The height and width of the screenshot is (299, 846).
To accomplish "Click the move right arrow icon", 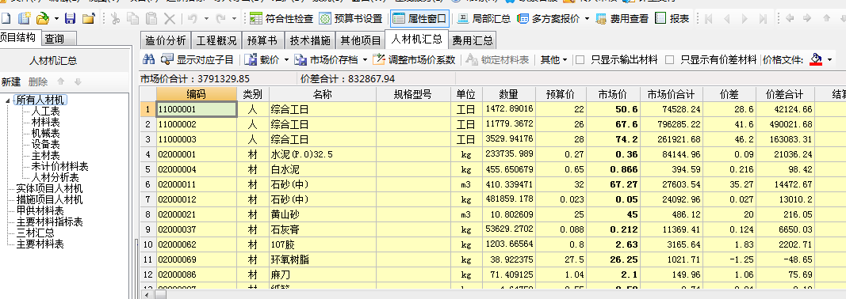I will pos(807,18).
